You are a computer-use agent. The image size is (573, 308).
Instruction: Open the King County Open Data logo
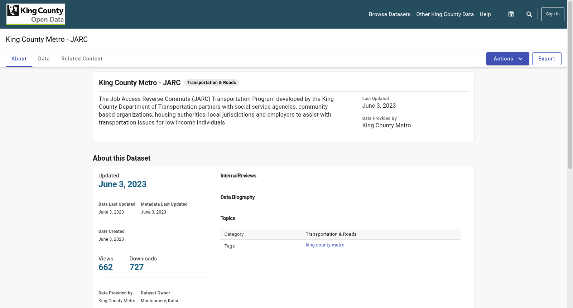pyautogui.click(x=36, y=14)
